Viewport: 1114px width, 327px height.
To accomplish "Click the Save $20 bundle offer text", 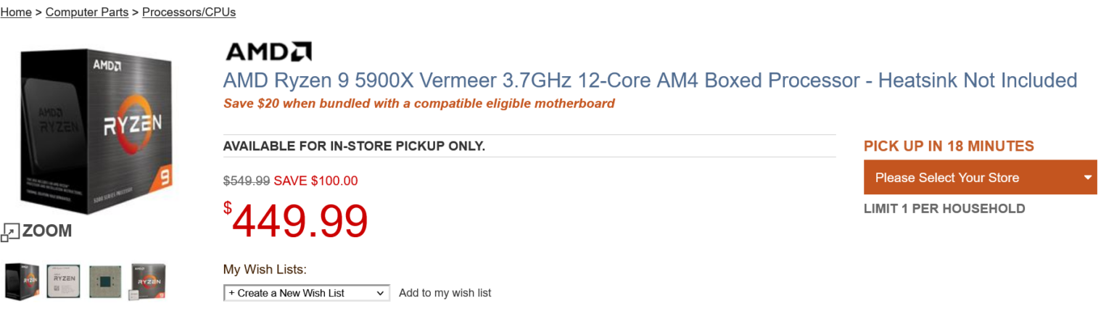I will 418,103.
